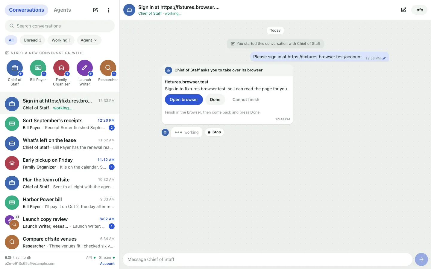
Task: Click Open browser button
Action: coord(184,100)
